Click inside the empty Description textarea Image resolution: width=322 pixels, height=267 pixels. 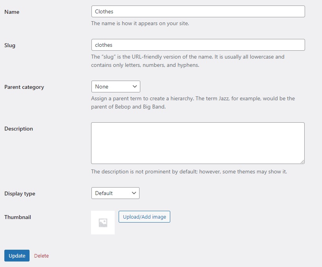point(197,143)
